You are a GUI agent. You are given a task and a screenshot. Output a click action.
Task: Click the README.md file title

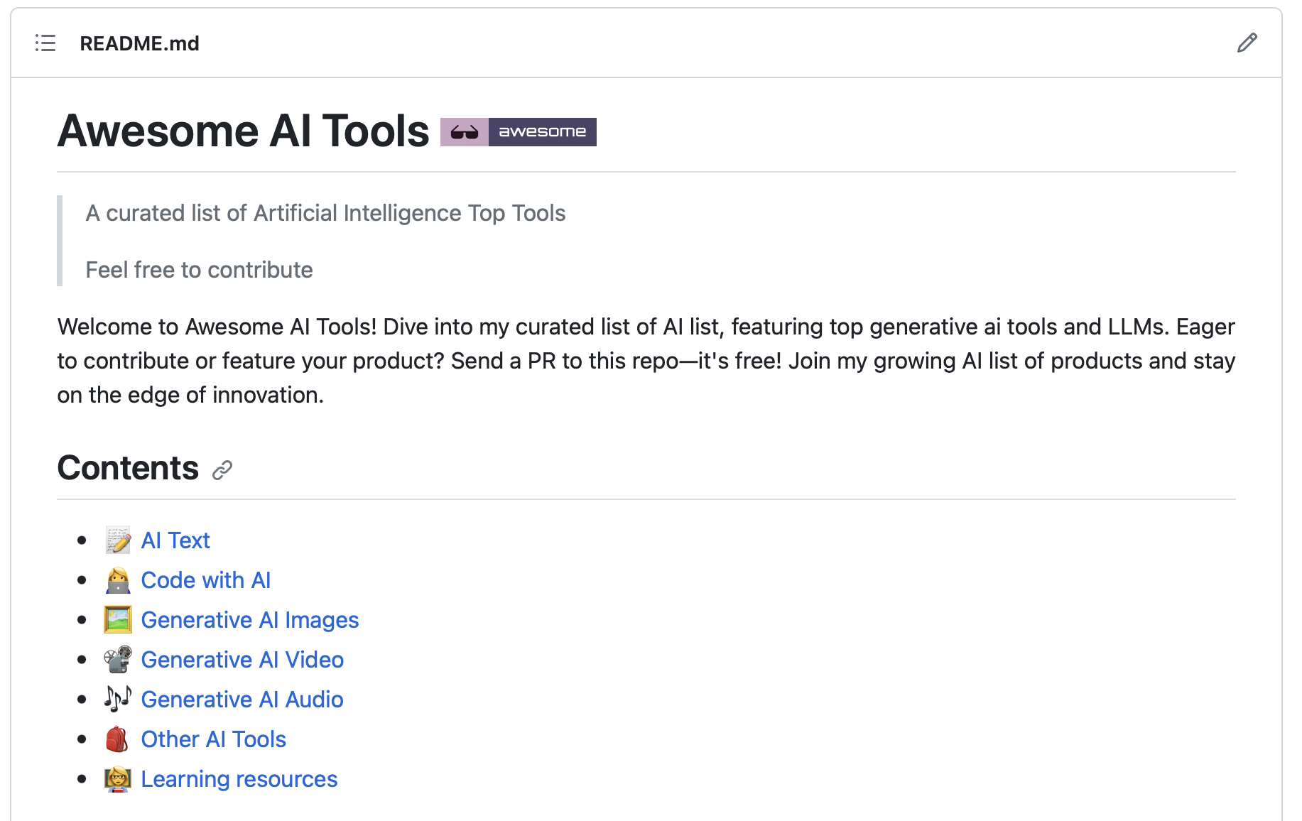pos(139,43)
